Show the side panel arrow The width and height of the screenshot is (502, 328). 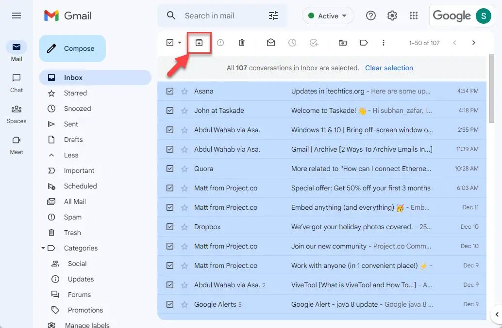497,314
